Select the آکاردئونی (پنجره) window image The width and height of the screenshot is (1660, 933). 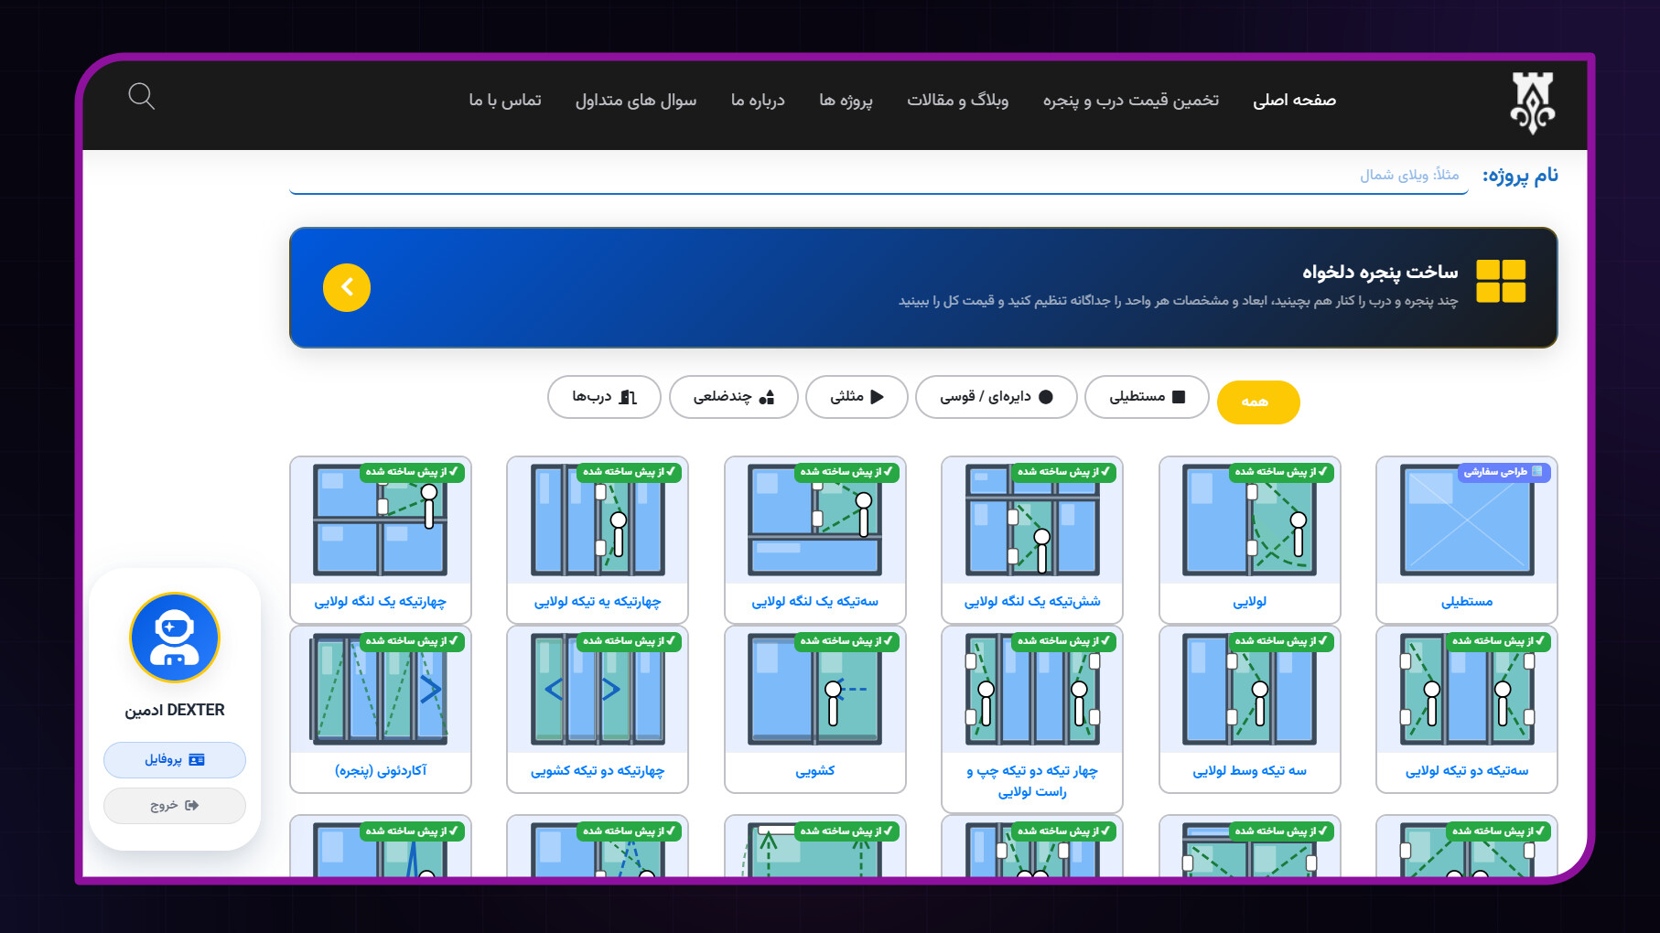[380, 690]
